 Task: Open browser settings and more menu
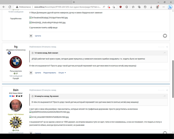point(164,7)
